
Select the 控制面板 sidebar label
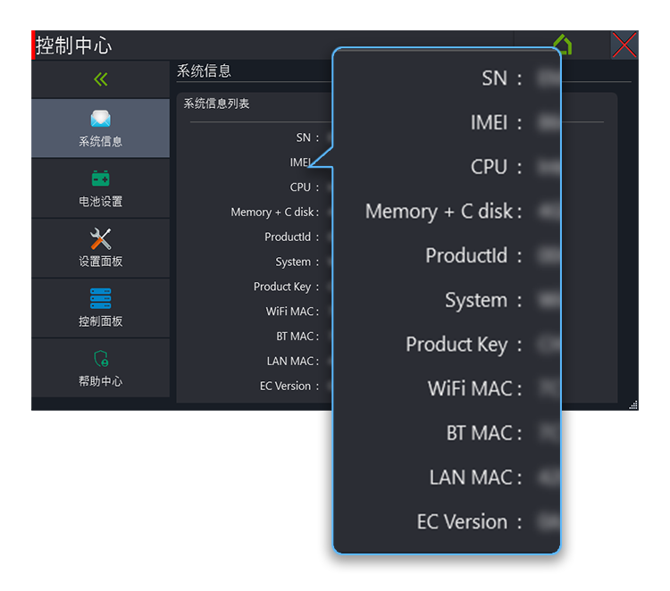point(100,321)
